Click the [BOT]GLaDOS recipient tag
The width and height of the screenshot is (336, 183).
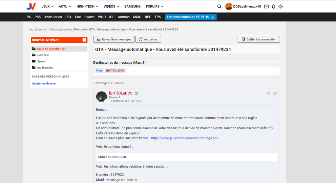tap(115, 71)
